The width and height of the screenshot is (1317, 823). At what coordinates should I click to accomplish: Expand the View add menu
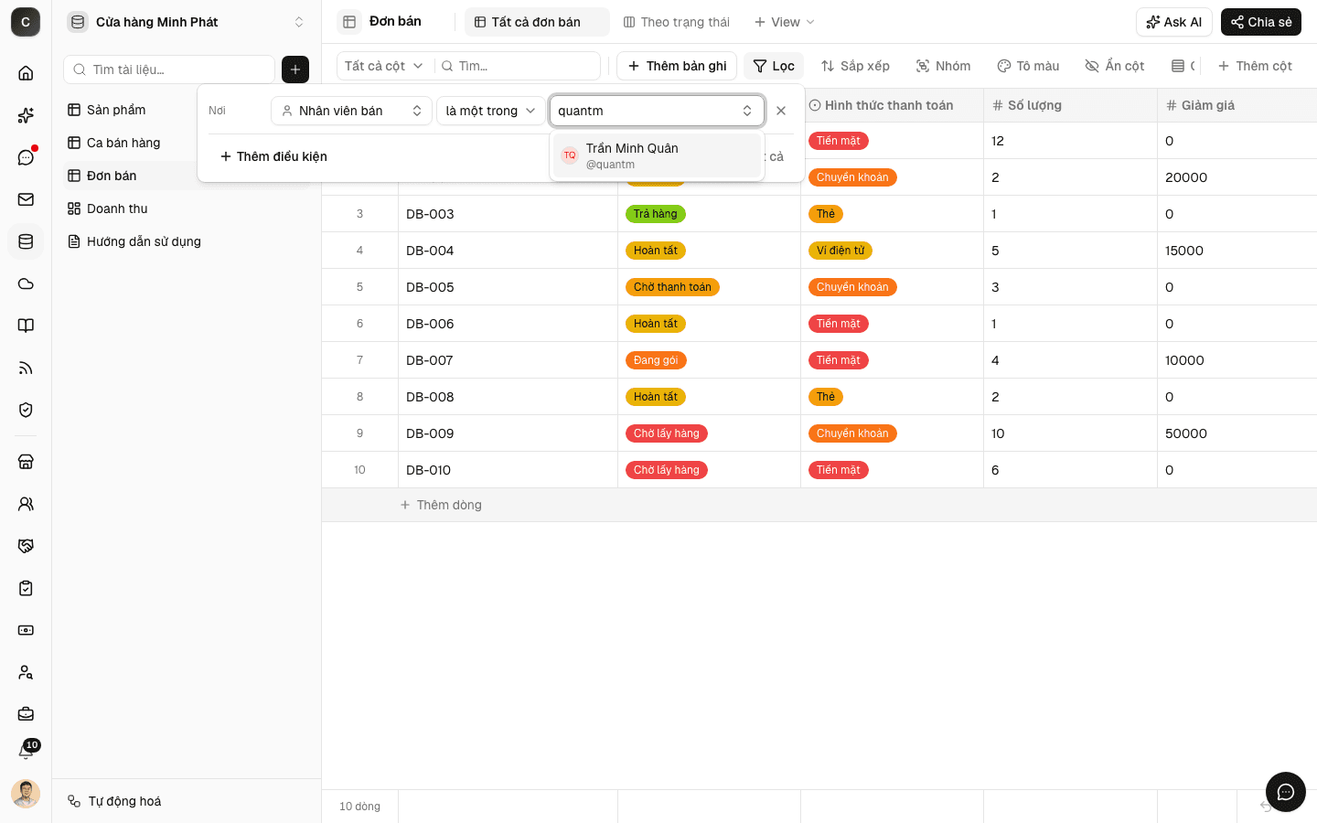pyautogui.click(x=785, y=22)
